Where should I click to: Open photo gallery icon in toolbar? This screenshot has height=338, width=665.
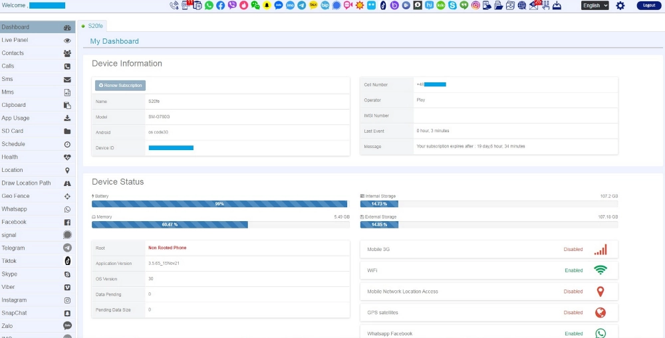[x=510, y=5]
